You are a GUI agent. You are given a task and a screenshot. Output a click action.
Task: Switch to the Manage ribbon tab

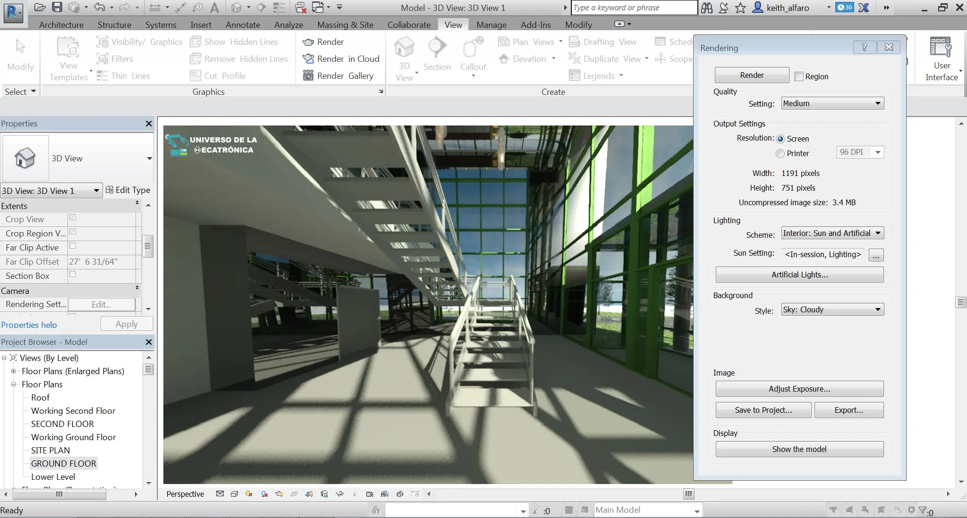(491, 25)
